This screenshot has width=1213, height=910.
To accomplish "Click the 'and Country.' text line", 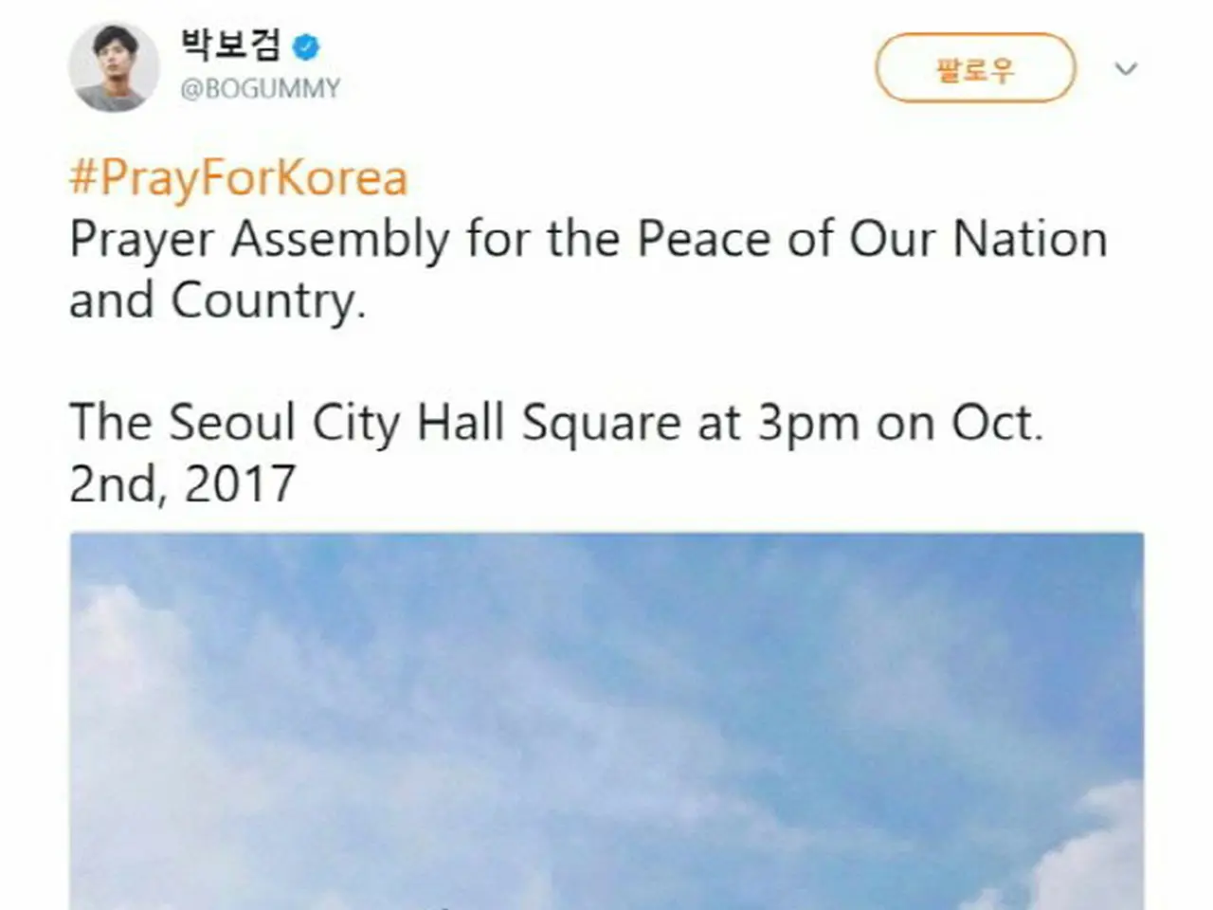I will pyautogui.click(x=217, y=301).
